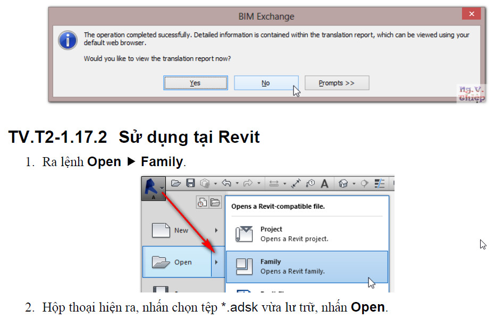The image size is (495, 319).
Task: Click the Yes button in BIM Exchange
Action: (196, 83)
